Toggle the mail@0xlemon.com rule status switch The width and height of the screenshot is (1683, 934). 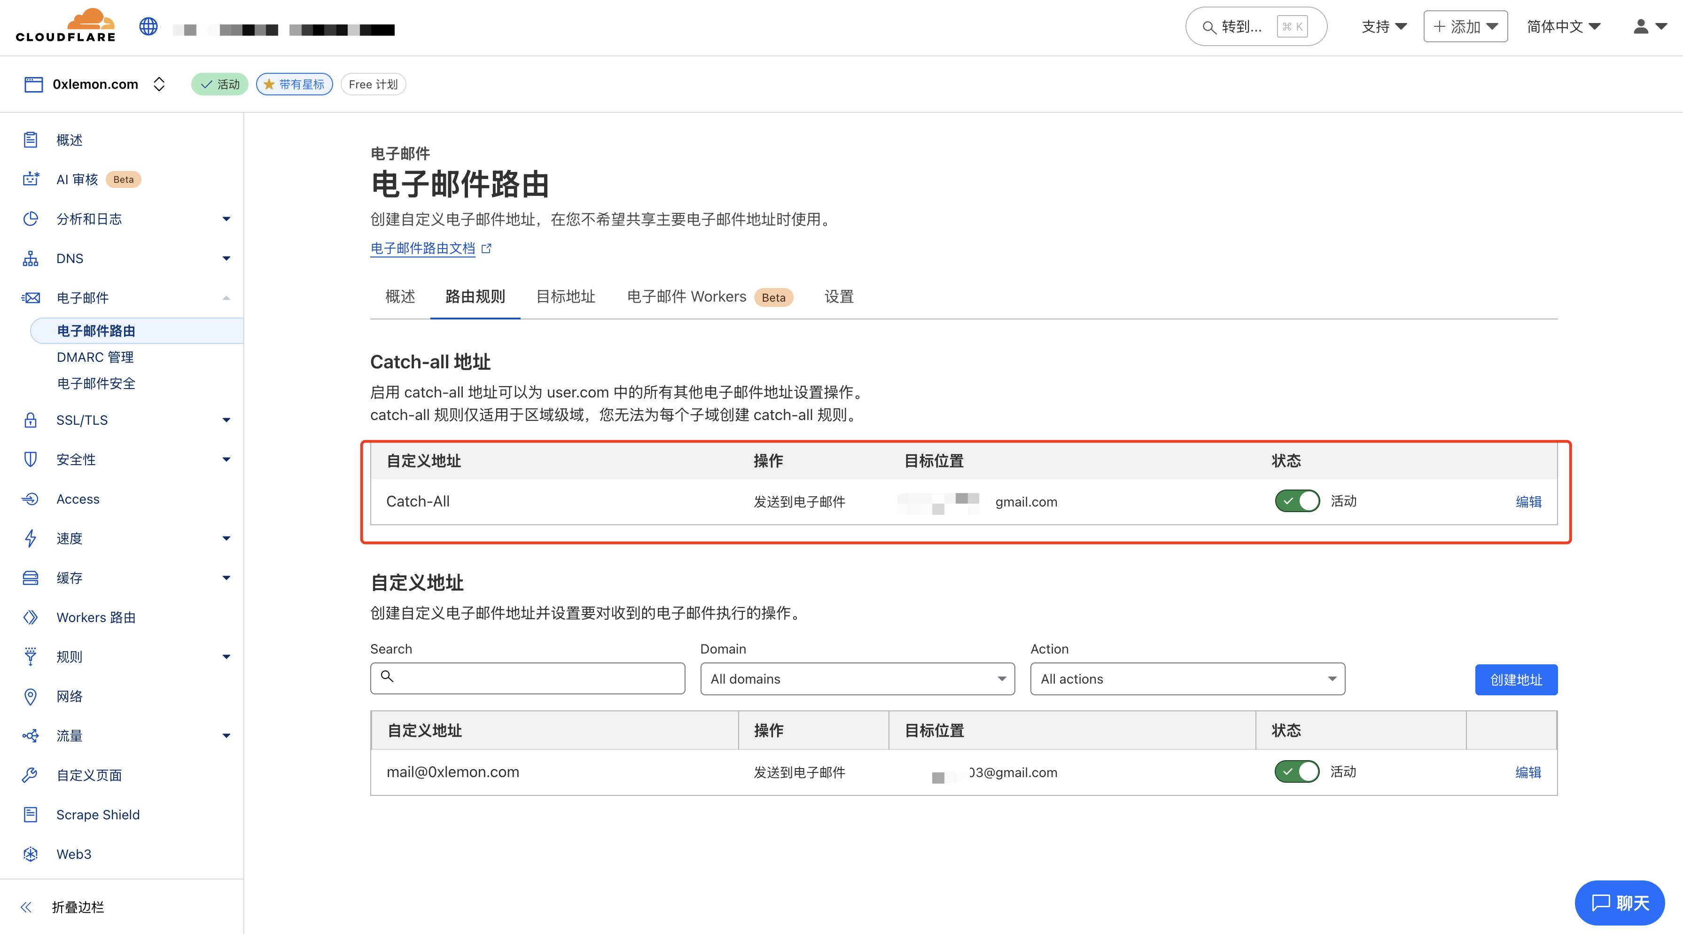click(1297, 771)
